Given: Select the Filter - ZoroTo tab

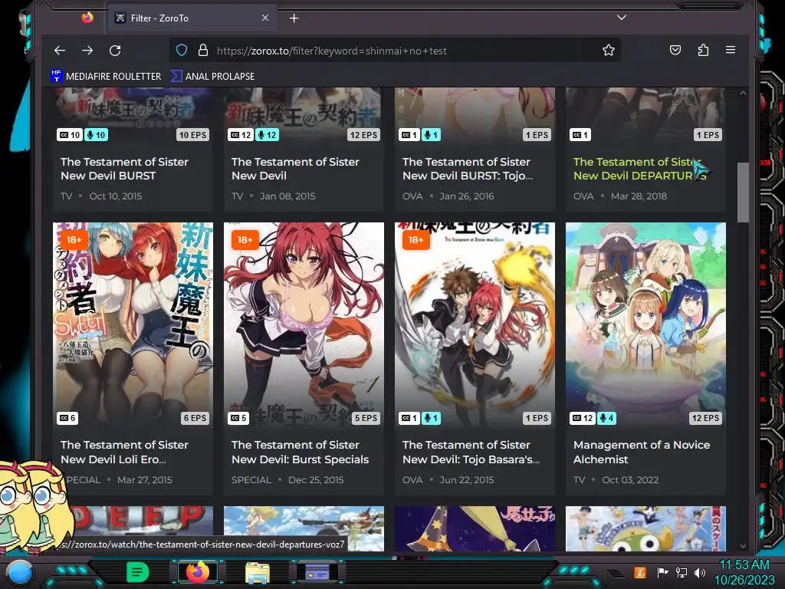Looking at the screenshot, I should point(192,18).
